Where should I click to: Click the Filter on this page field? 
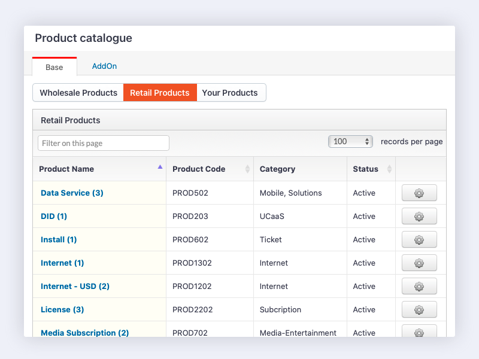point(104,143)
